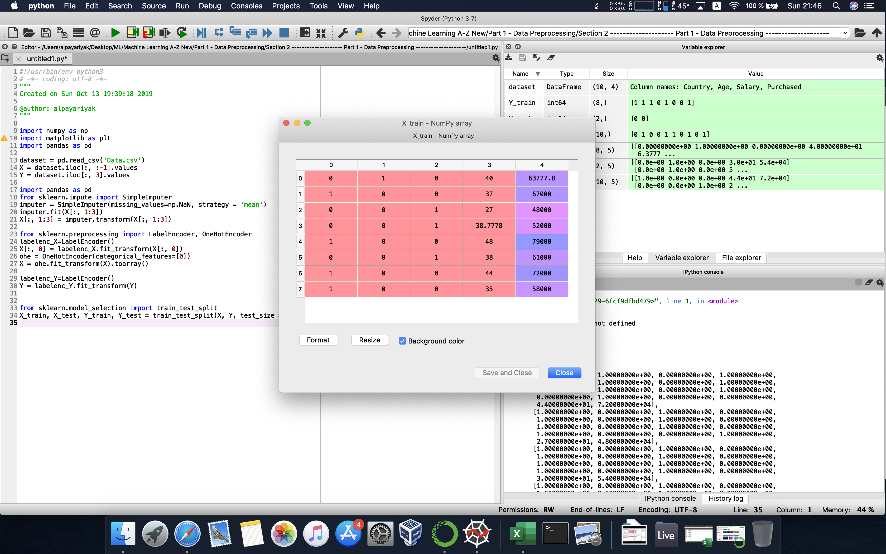Viewport: 886px width, 554px height.
Task: Switch to the History log tab
Action: click(x=725, y=498)
